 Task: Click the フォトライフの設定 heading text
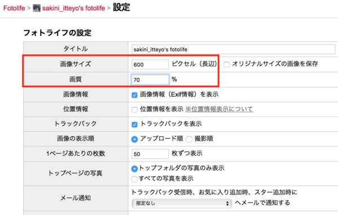tap(57, 33)
